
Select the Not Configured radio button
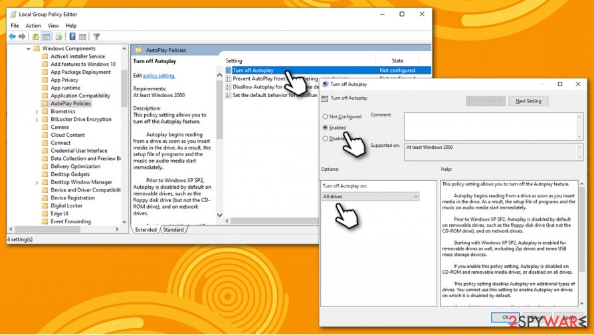click(x=325, y=117)
